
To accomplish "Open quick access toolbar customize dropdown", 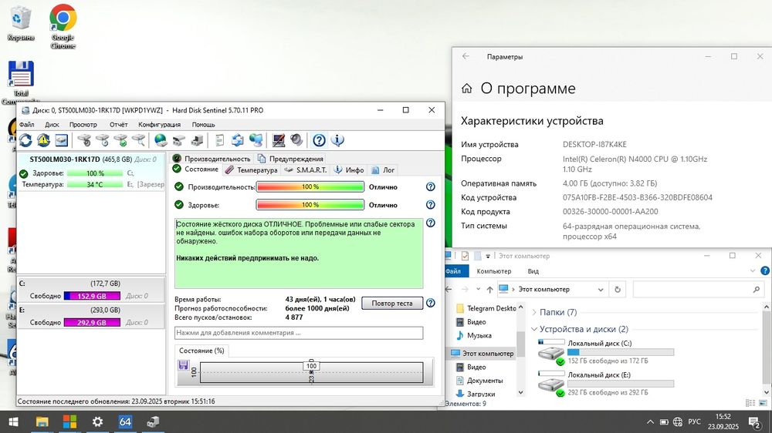I will (x=488, y=256).
